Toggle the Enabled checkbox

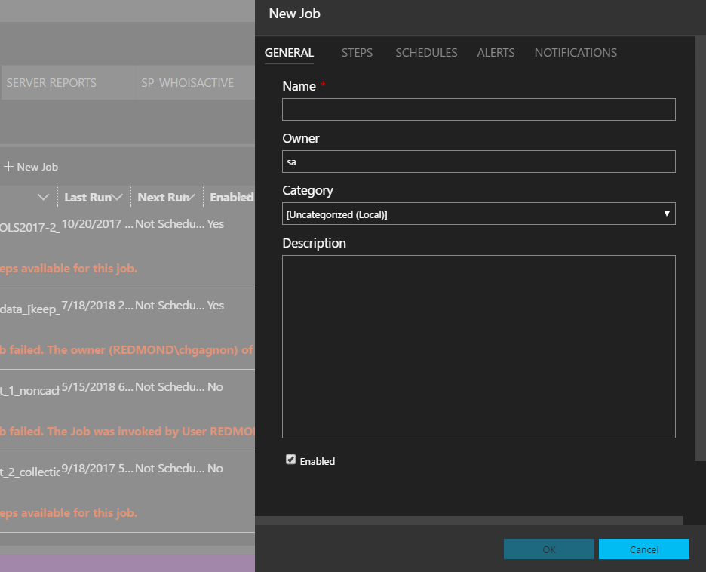click(291, 460)
